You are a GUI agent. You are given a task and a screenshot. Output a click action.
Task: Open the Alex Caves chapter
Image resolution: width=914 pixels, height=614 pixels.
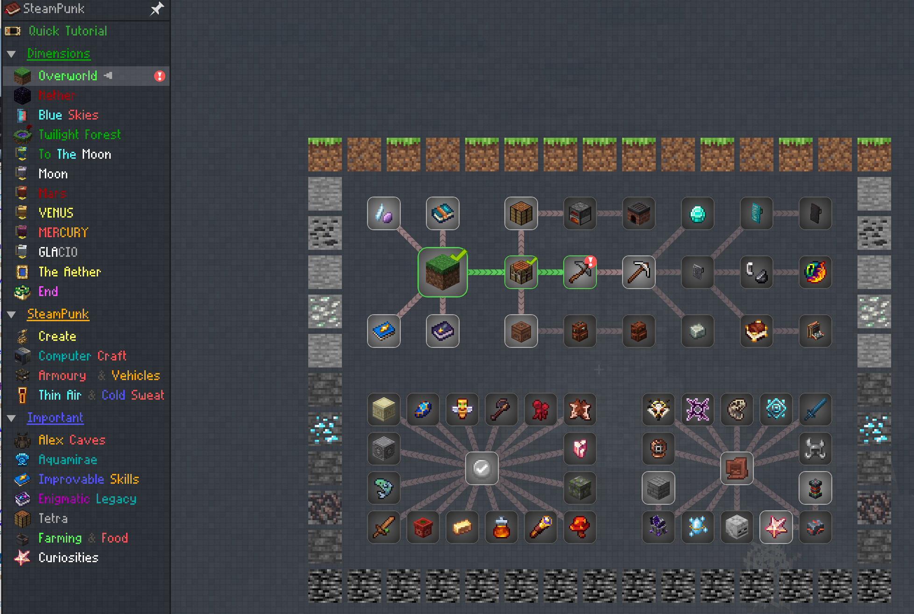pyautogui.click(x=71, y=440)
